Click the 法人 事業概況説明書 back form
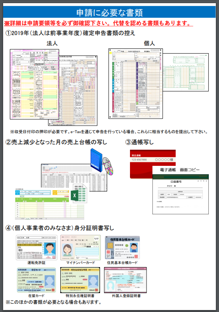The width and height of the screenshot is (219, 312). (78, 91)
